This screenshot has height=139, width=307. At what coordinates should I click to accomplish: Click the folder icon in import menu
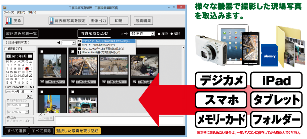point(80,48)
